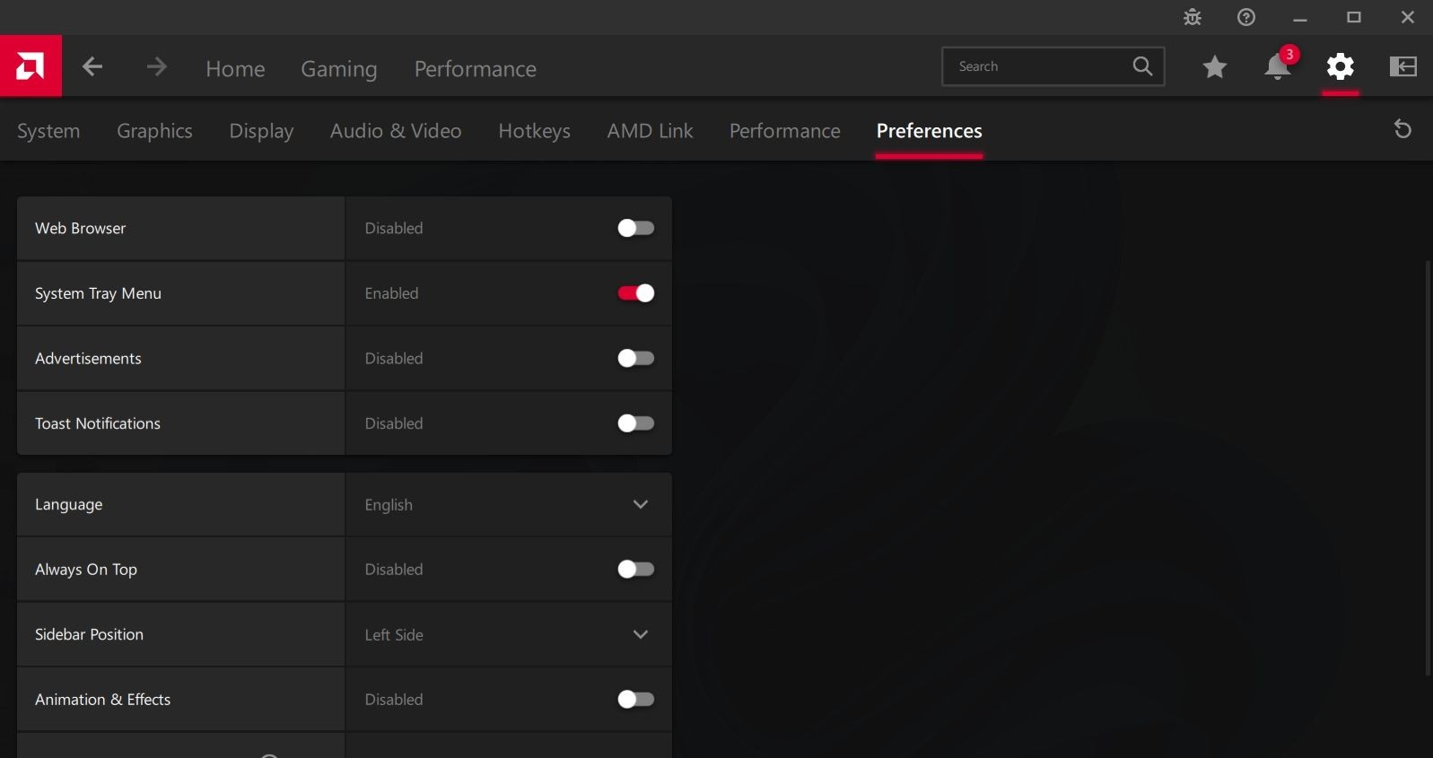Open the Gaming tab

(x=339, y=69)
